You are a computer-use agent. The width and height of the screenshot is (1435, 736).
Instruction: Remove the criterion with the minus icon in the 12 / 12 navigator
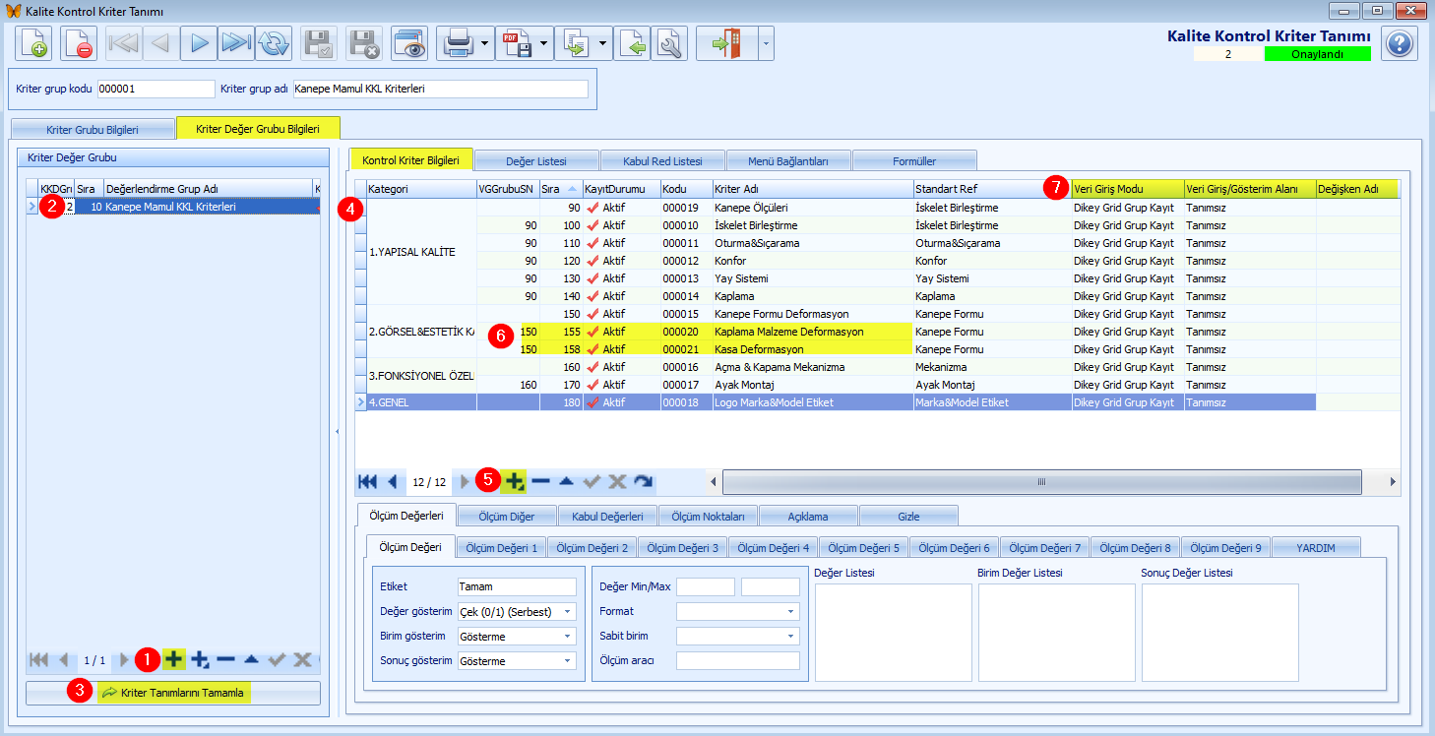[540, 481]
